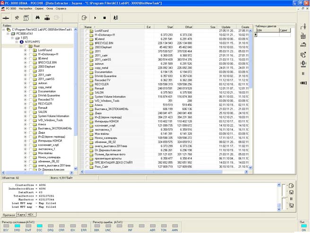Open the Настройки menu

coord(26,9)
